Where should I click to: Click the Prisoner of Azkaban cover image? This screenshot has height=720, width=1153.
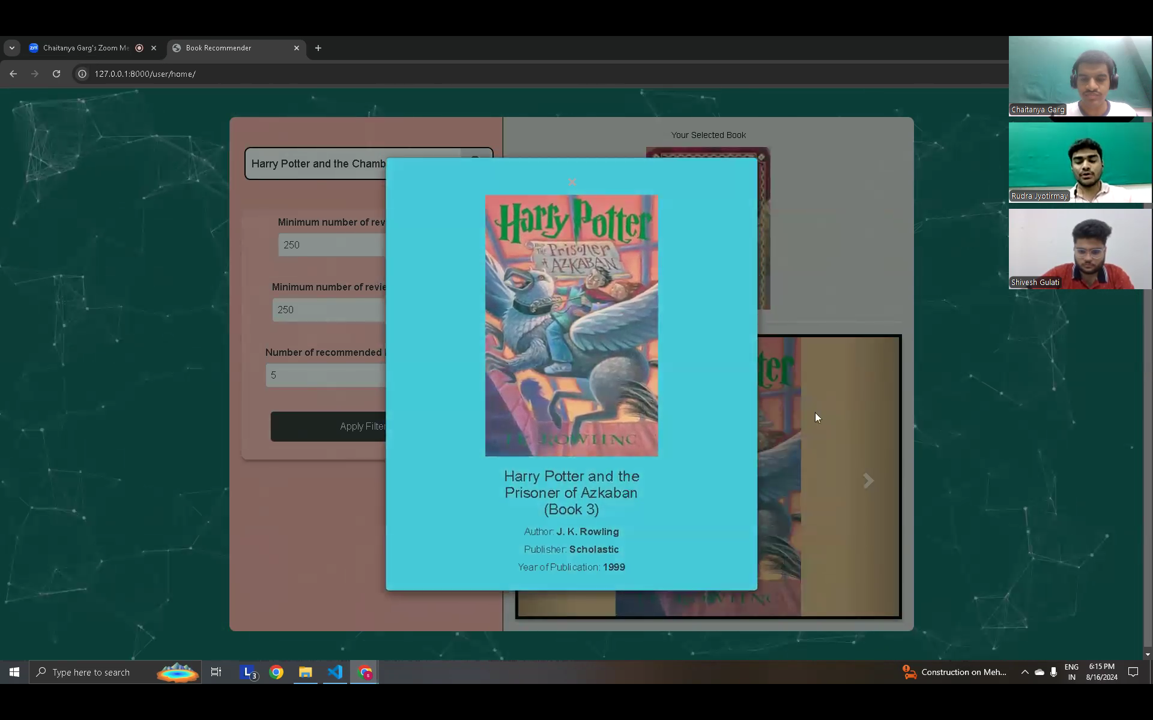point(571,325)
